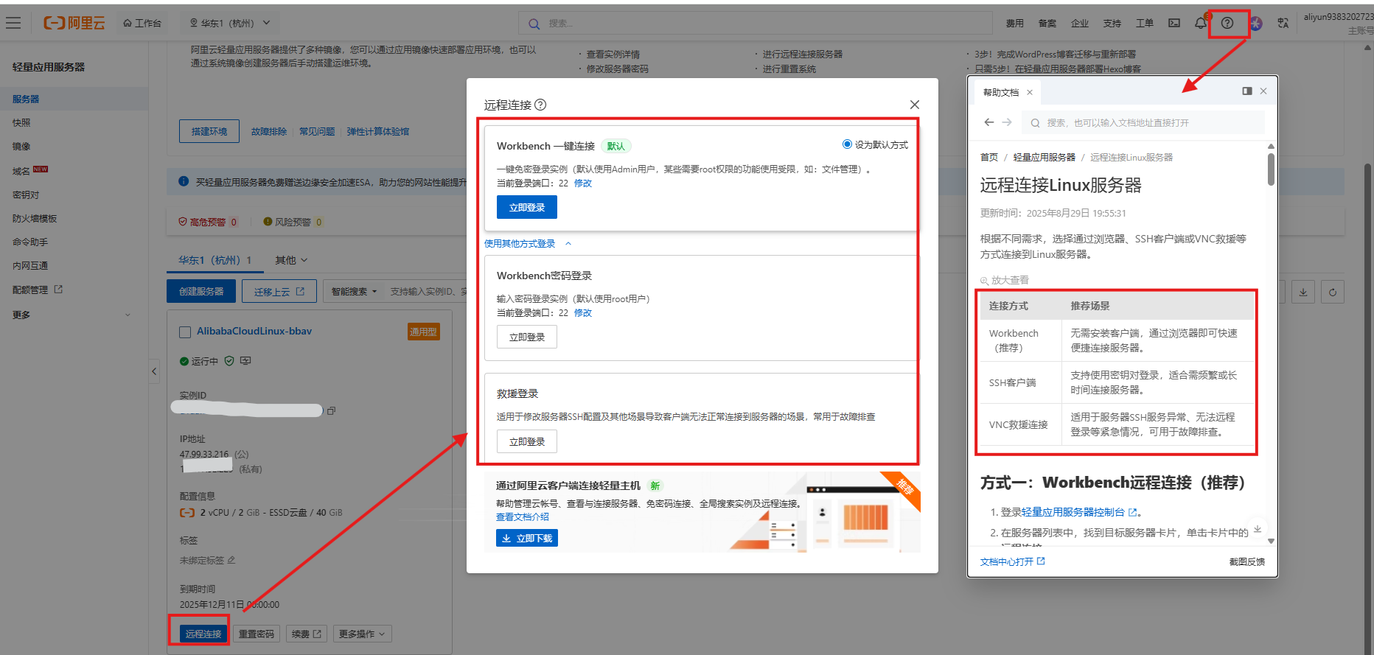Open the 华东1（杭州） region dropdown
This screenshot has width=1374, height=655.
[x=230, y=23]
